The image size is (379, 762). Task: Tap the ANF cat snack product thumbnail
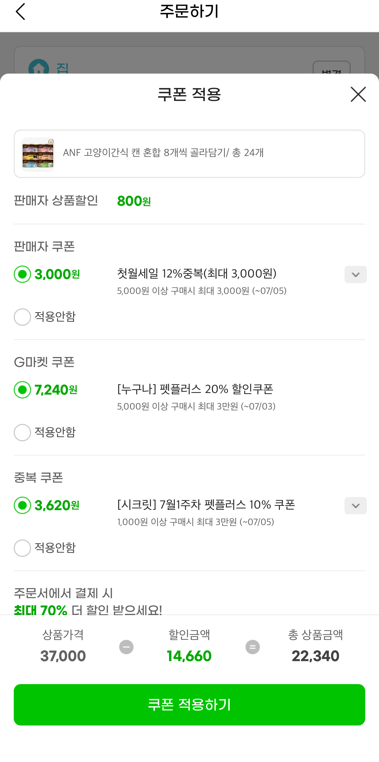point(38,154)
